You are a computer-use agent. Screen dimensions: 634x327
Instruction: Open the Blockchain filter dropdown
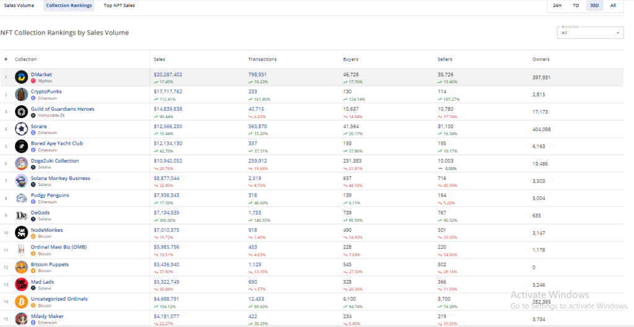tap(590, 32)
